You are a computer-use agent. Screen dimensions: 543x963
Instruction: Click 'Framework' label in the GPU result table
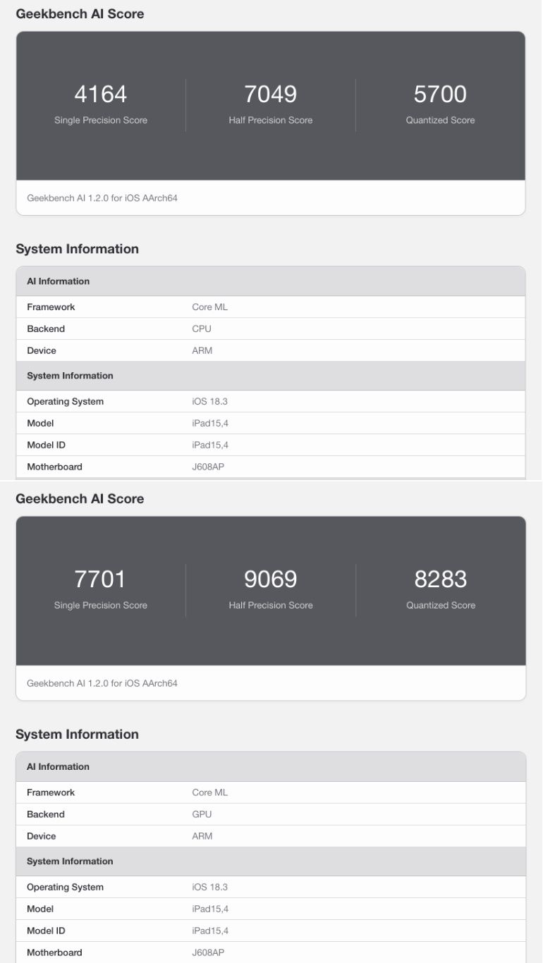click(x=51, y=792)
